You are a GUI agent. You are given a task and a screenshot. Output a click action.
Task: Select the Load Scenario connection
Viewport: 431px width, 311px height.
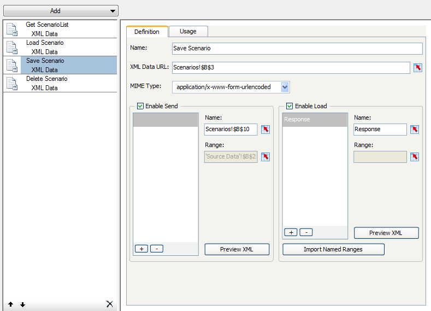[x=60, y=47]
